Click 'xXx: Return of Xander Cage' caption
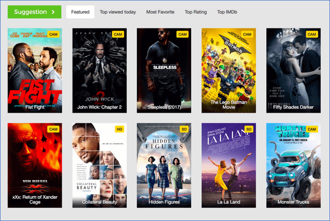Image resolution: width=330 pixels, height=221 pixels. [x=35, y=200]
